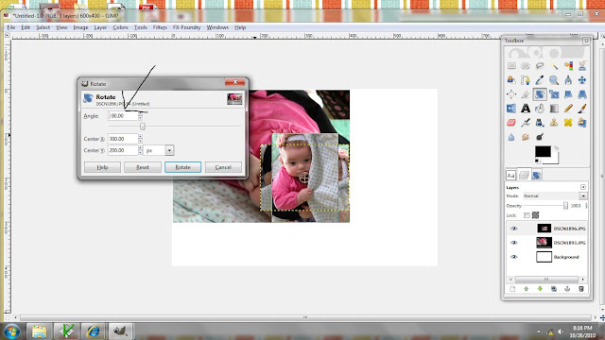This screenshot has width=605, height=340.
Task: Select the Fuzzy Select magic wand tool
Action: pyautogui.click(x=554, y=66)
